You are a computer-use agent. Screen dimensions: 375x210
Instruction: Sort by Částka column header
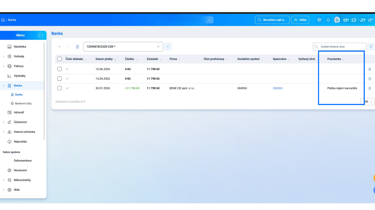click(x=131, y=59)
